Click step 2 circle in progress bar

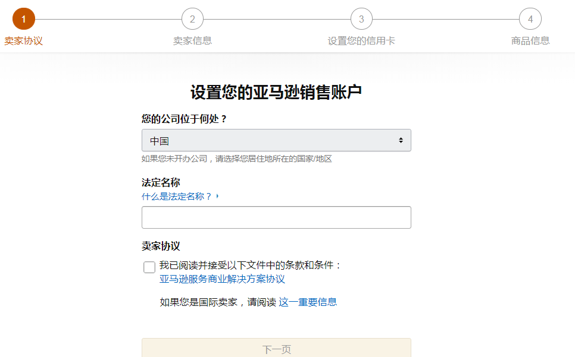tap(192, 19)
